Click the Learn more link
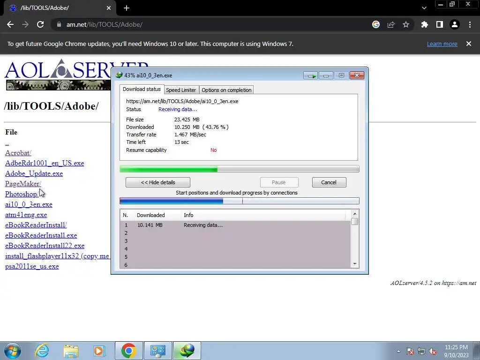This screenshot has width=480, height=360. (x=442, y=44)
